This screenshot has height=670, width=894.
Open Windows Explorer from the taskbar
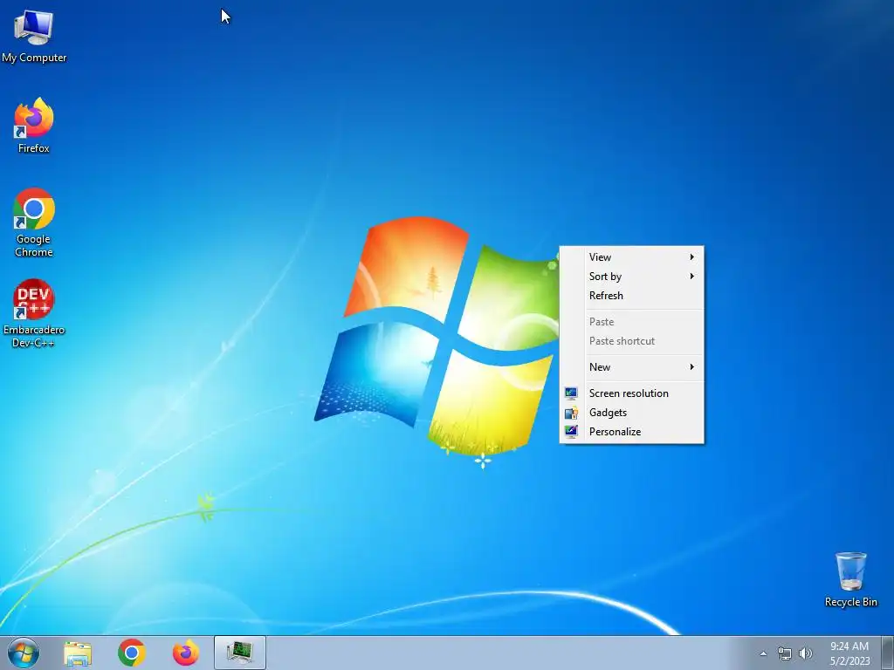(x=78, y=653)
